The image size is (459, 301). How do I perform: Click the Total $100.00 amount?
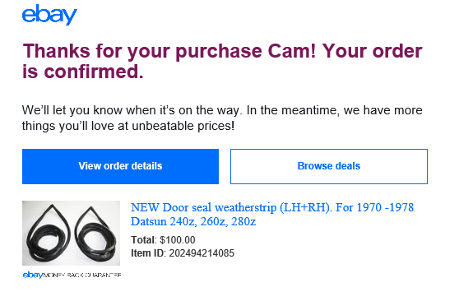[178, 240]
